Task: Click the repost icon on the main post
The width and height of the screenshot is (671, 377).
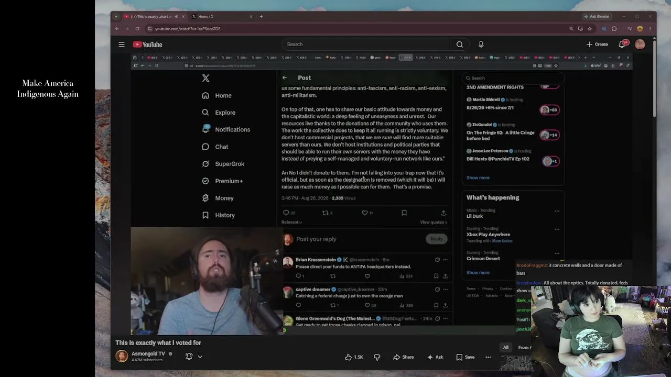Action: [326, 213]
